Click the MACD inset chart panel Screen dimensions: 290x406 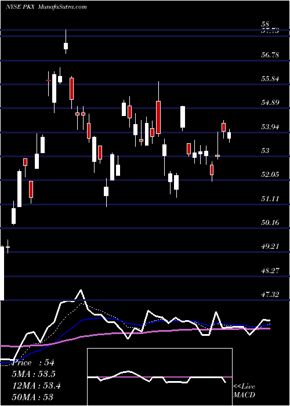159,377
